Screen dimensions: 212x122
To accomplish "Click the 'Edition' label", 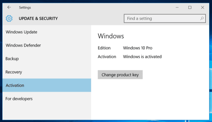I will [x=104, y=48].
